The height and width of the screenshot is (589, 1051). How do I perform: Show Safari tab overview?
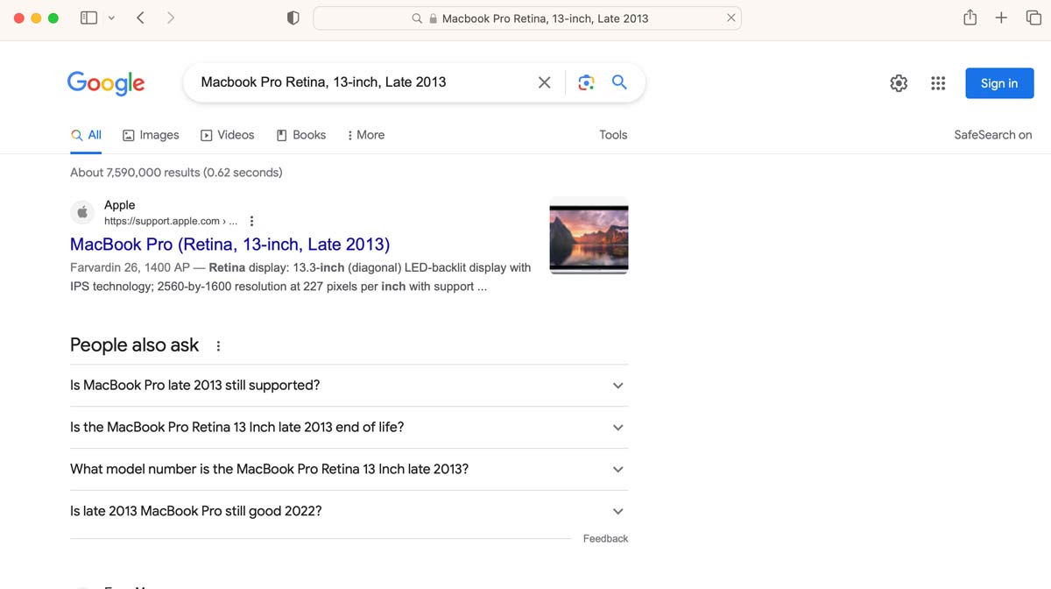(1033, 18)
